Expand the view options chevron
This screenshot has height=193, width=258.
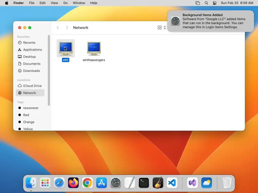(165, 28)
